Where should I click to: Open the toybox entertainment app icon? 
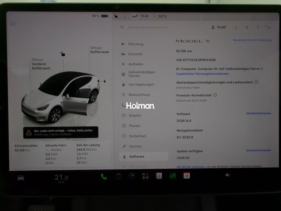click(145, 176)
